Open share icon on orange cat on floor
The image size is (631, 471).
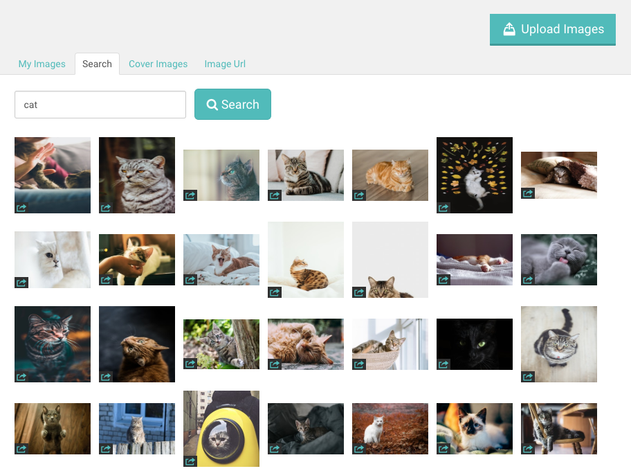[359, 195]
